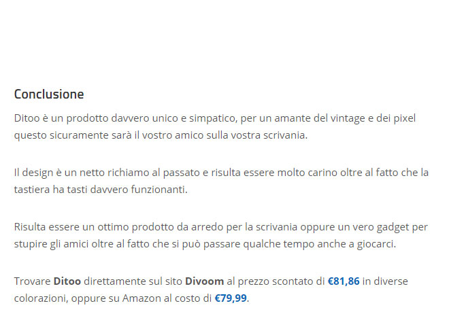The height and width of the screenshot is (331, 449).
Task: Click the bold word Ditoo in last paragraph
Action: 67,281
